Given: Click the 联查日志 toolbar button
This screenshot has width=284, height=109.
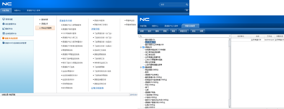Looking at the screenshot, I should 184,31.
